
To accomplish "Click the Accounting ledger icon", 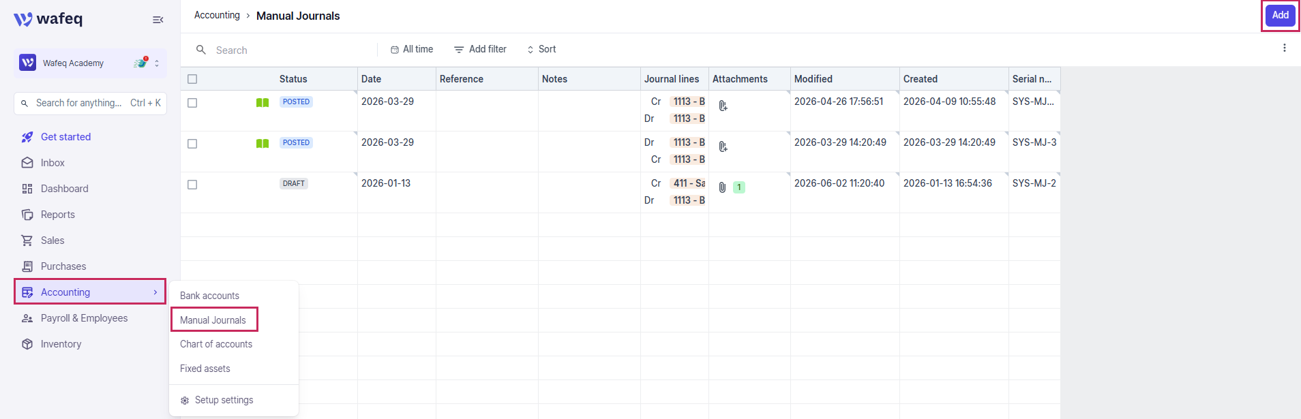I will pos(27,292).
